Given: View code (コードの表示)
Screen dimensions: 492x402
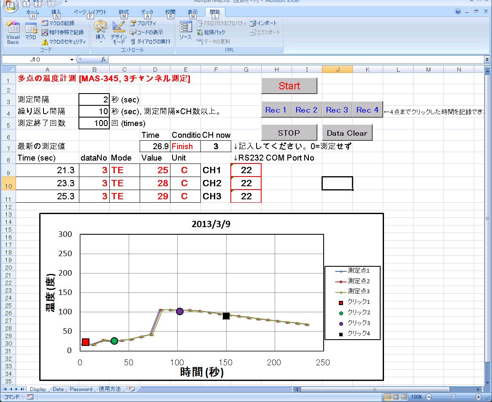Looking at the screenshot, I should tap(146, 32).
